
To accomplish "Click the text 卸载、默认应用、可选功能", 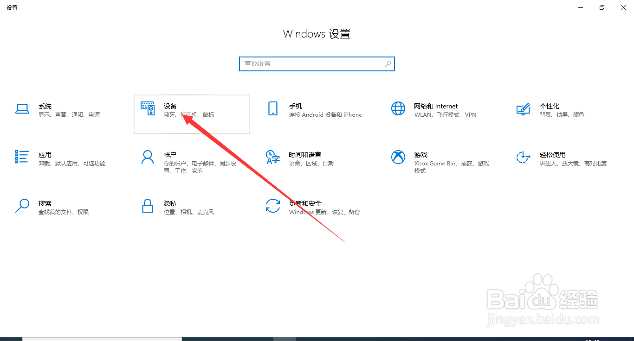I will tap(72, 164).
